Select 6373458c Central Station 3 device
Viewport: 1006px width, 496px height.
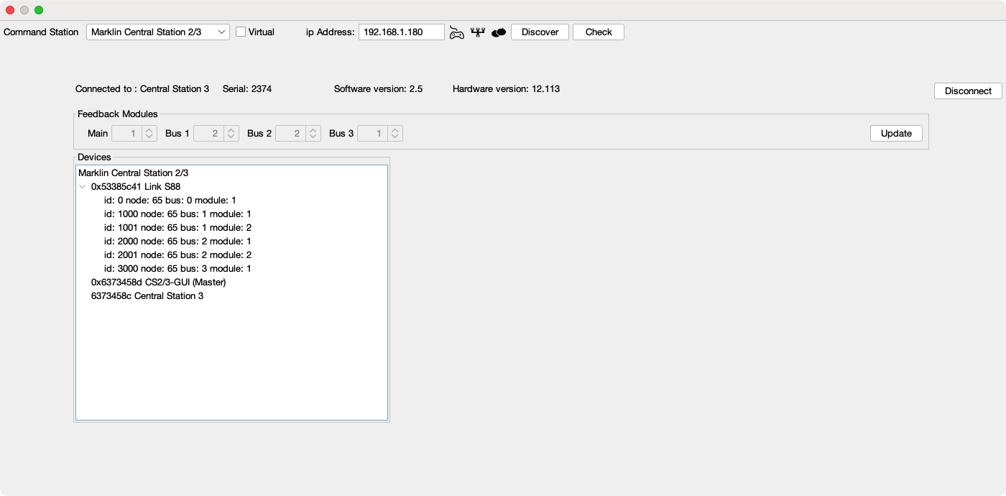click(147, 296)
